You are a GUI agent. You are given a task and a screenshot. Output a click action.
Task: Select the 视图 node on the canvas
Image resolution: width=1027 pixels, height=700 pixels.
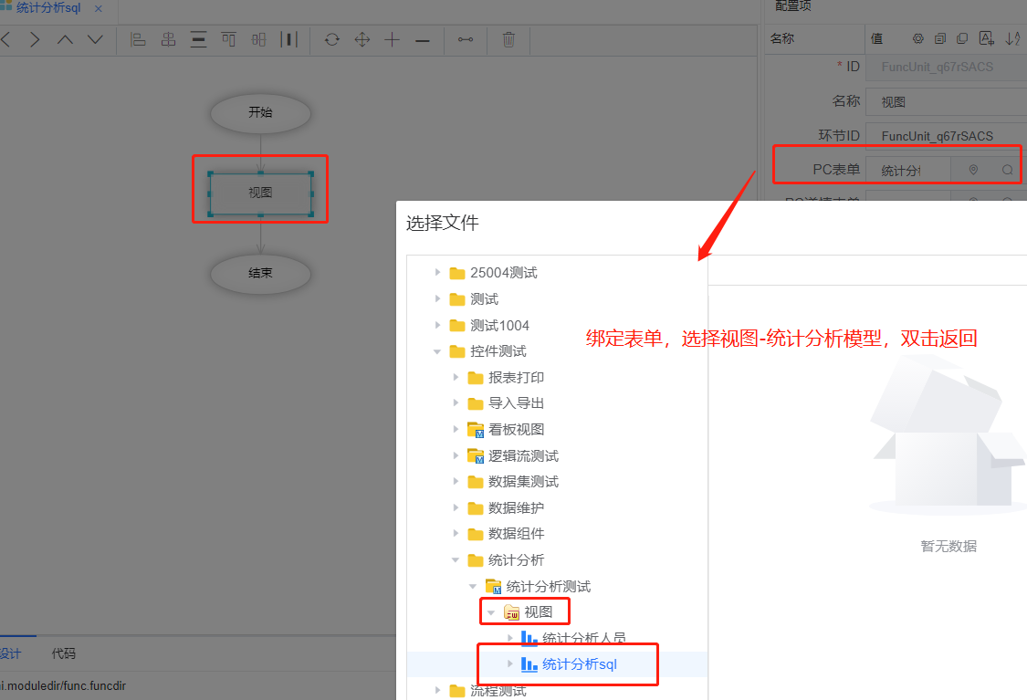260,193
